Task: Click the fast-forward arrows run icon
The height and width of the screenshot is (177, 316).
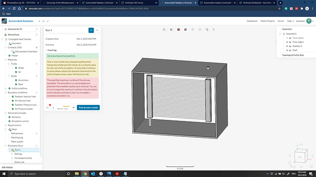Action: point(74,108)
